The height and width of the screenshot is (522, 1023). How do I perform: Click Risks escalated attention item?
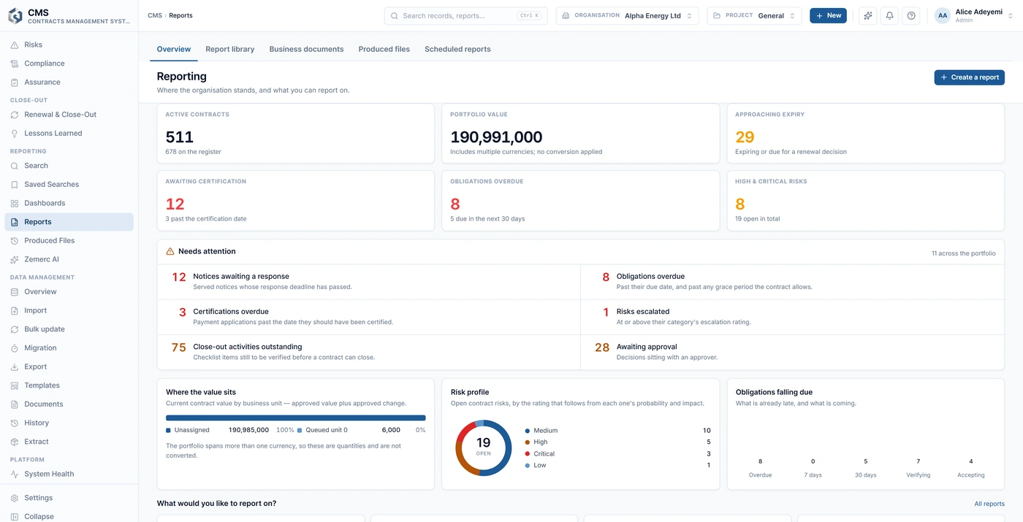[x=793, y=317]
